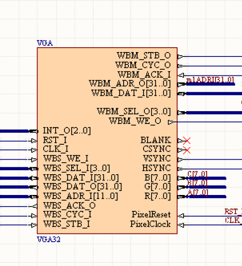
Task: Click the HSYNC port label
Action: click(156, 168)
